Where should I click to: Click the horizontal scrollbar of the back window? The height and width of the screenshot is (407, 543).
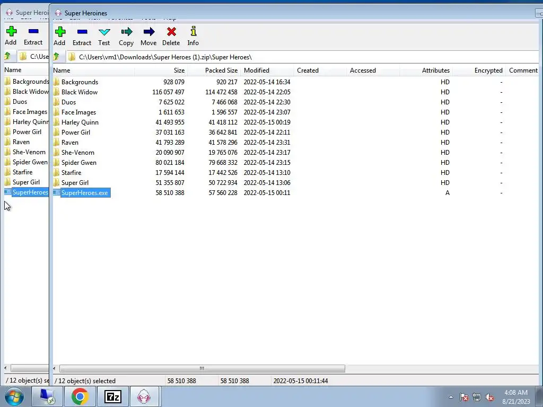coord(30,368)
